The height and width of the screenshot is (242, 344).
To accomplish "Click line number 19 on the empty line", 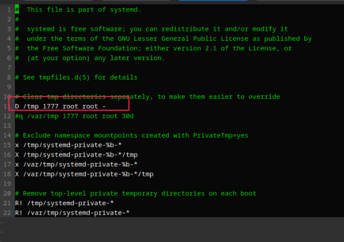I will coord(7,183).
